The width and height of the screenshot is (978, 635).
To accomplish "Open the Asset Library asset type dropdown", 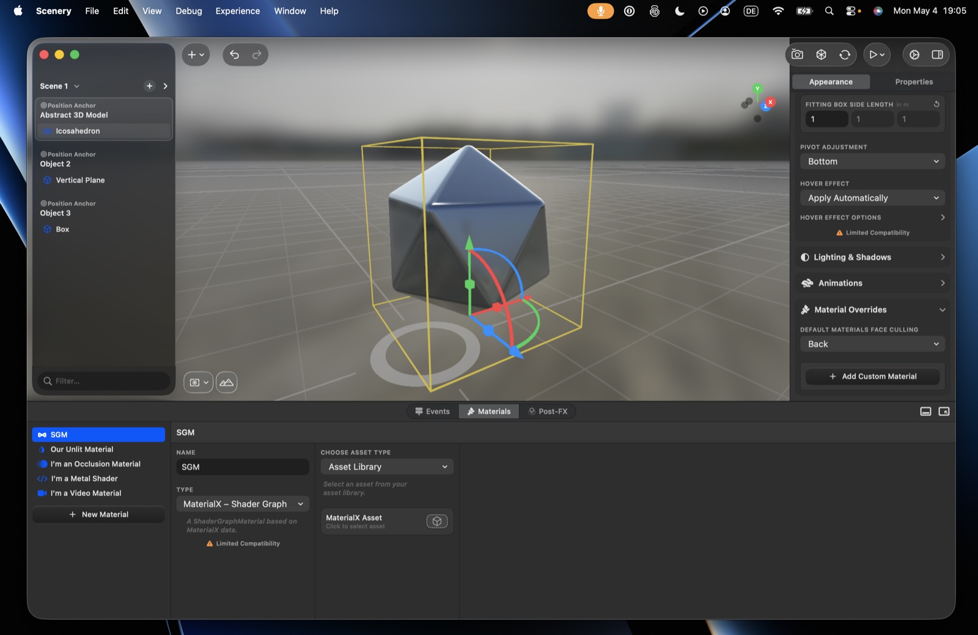I will coord(387,467).
